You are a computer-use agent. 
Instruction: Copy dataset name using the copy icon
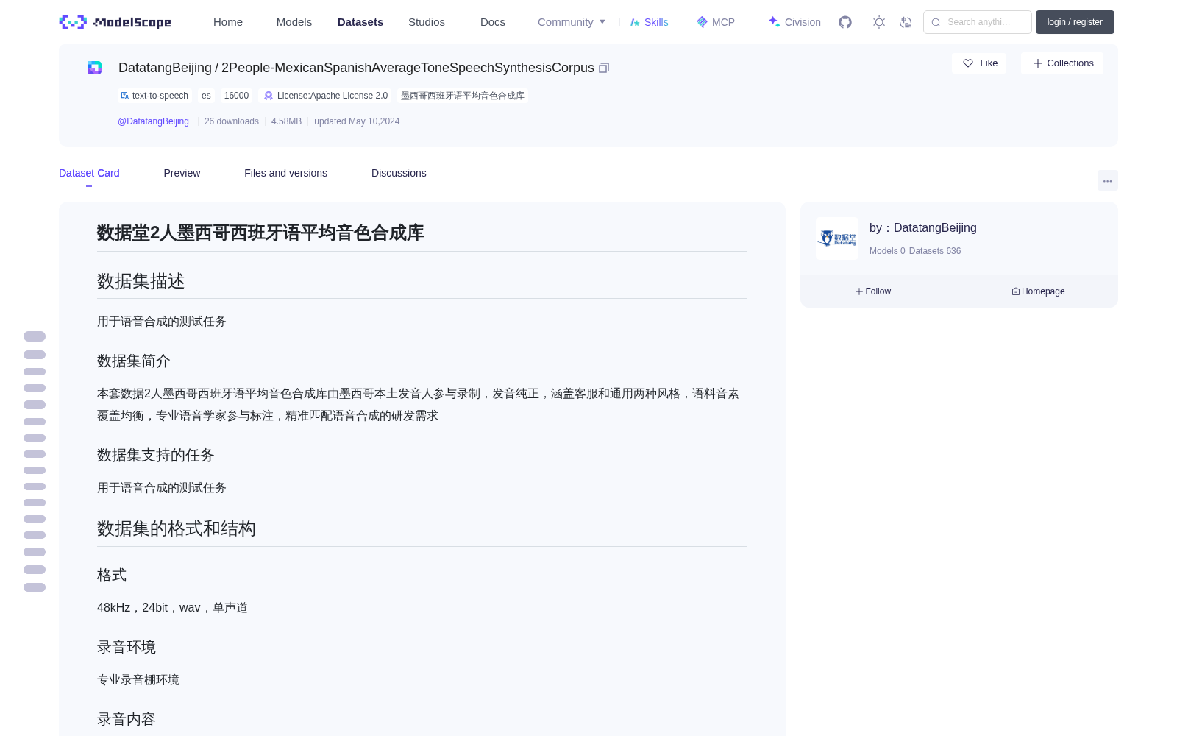click(604, 68)
